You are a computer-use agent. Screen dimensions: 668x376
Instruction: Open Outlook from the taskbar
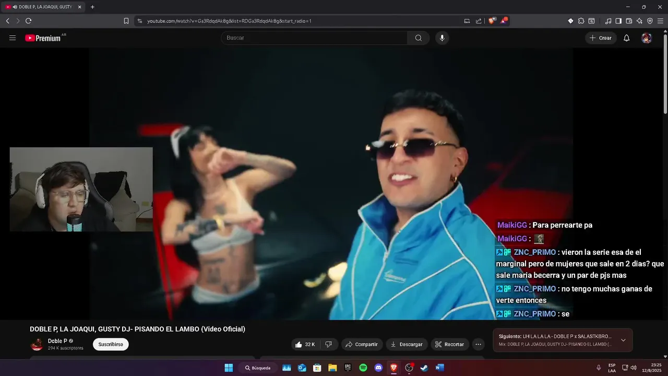coord(302,368)
